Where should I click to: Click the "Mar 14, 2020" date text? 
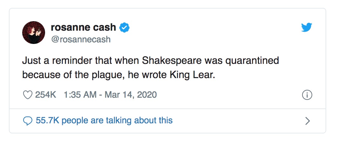(x=131, y=95)
